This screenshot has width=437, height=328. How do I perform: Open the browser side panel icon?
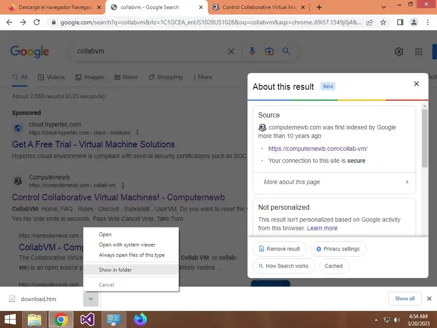point(400,22)
